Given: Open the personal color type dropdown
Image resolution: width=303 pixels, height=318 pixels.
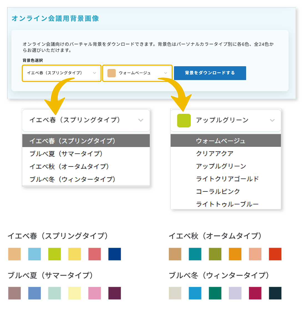Looking at the screenshot, I should click(x=61, y=73).
